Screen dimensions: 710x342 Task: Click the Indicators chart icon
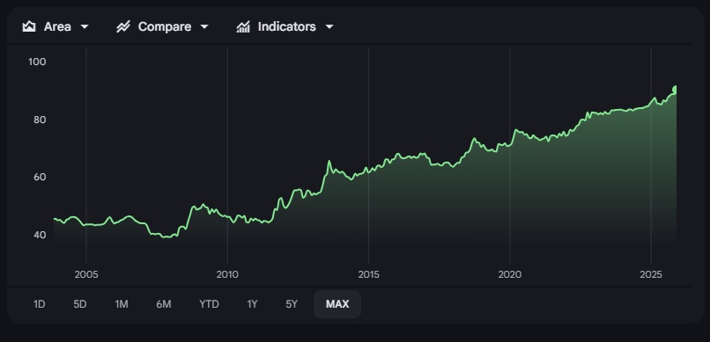pos(243,26)
